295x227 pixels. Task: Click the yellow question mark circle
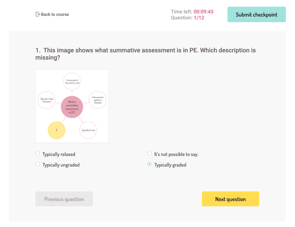click(57, 130)
